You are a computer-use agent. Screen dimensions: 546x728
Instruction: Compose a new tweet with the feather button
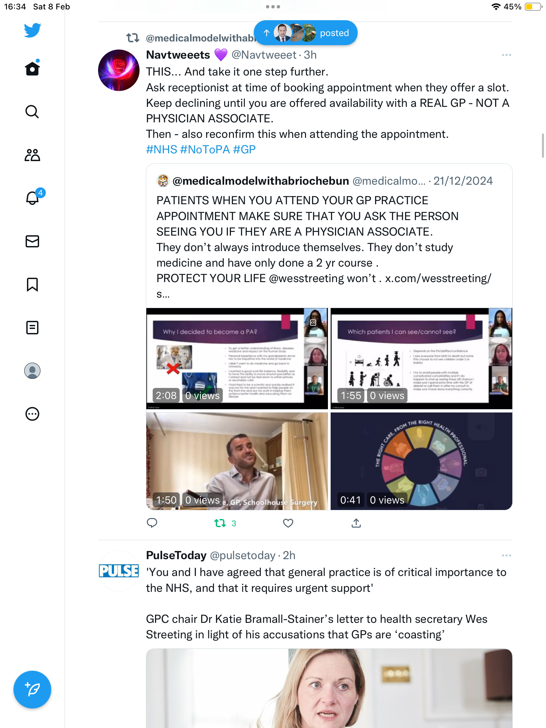click(x=32, y=690)
